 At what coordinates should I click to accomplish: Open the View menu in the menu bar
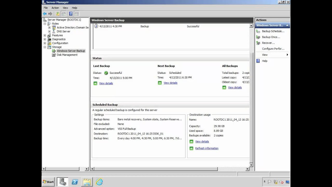[65, 8]
